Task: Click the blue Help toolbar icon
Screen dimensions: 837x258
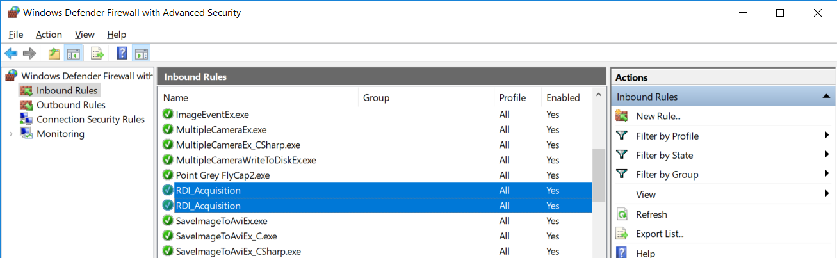Action: pyautogui.click(x=122, y=53)
